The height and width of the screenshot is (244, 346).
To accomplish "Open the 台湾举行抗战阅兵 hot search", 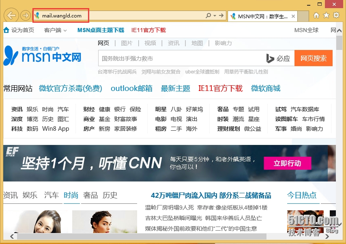I will pos(117,72).
